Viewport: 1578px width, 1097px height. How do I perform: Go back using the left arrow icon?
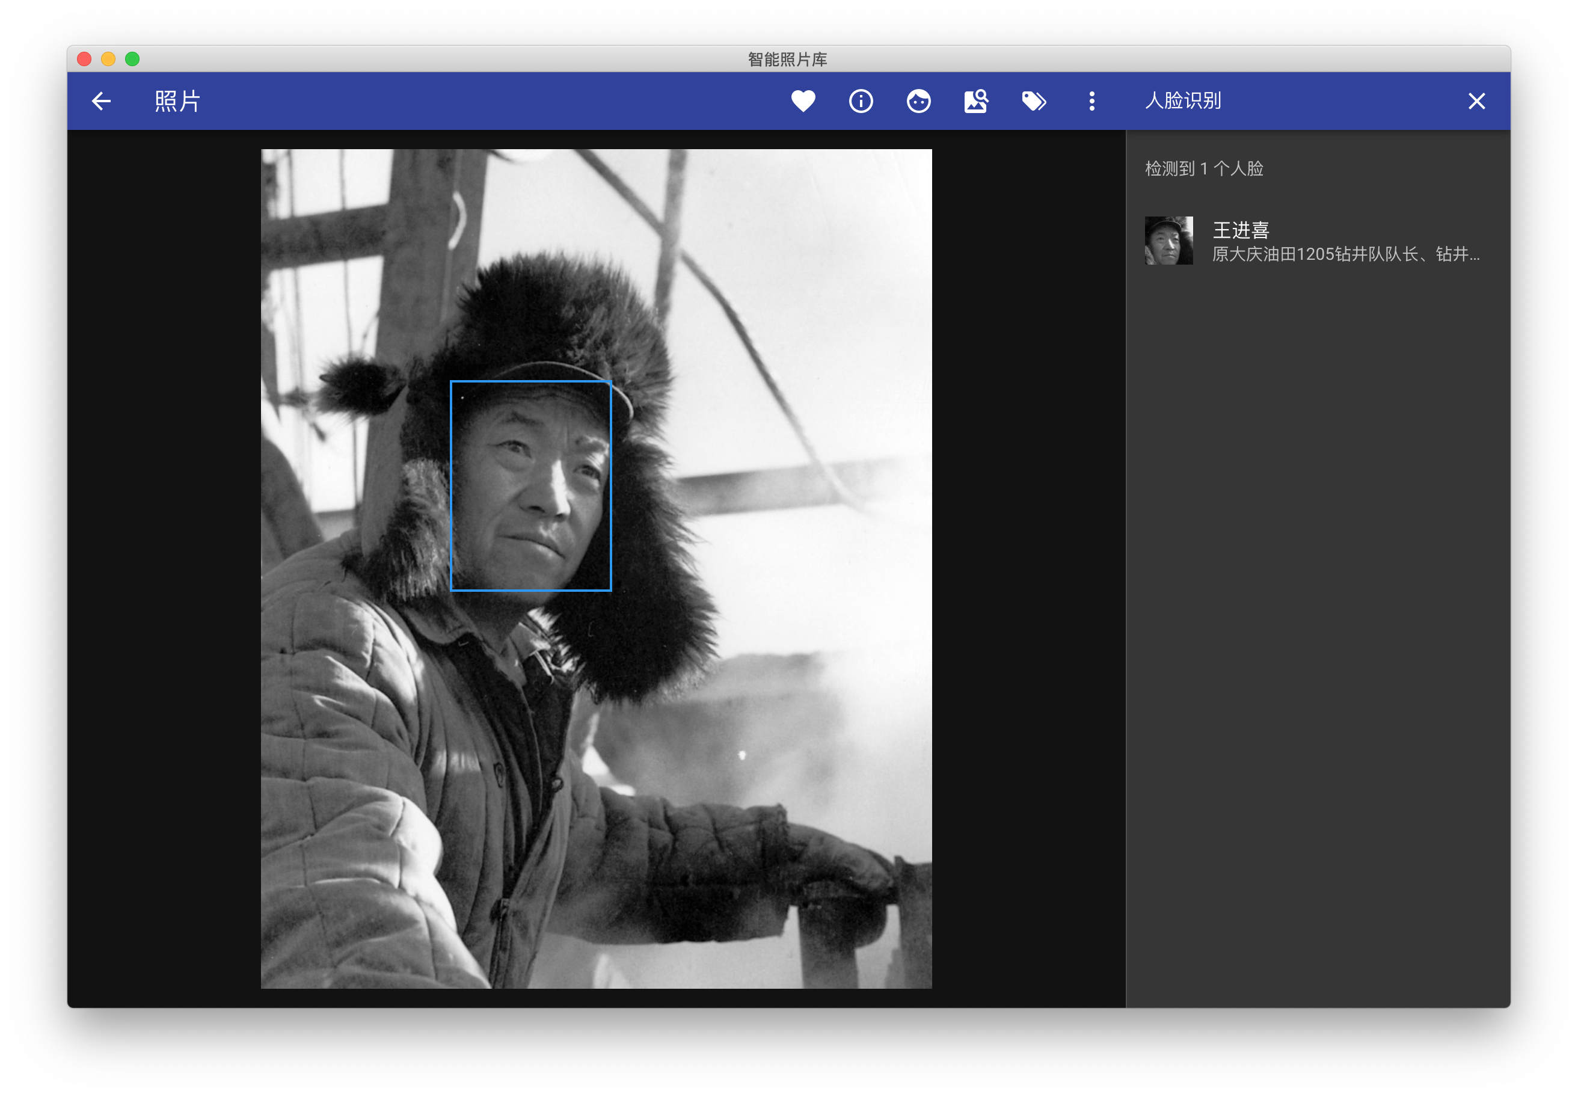pos(101,101)
